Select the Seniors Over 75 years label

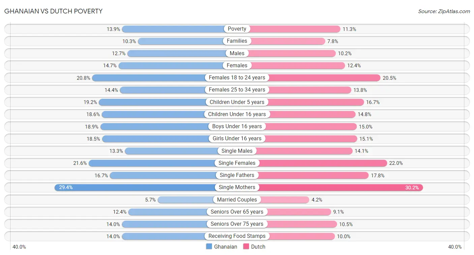[237, 224]
